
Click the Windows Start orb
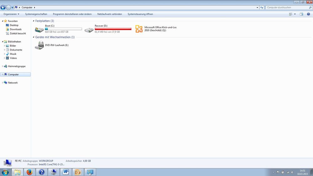(x=5, y=172)
